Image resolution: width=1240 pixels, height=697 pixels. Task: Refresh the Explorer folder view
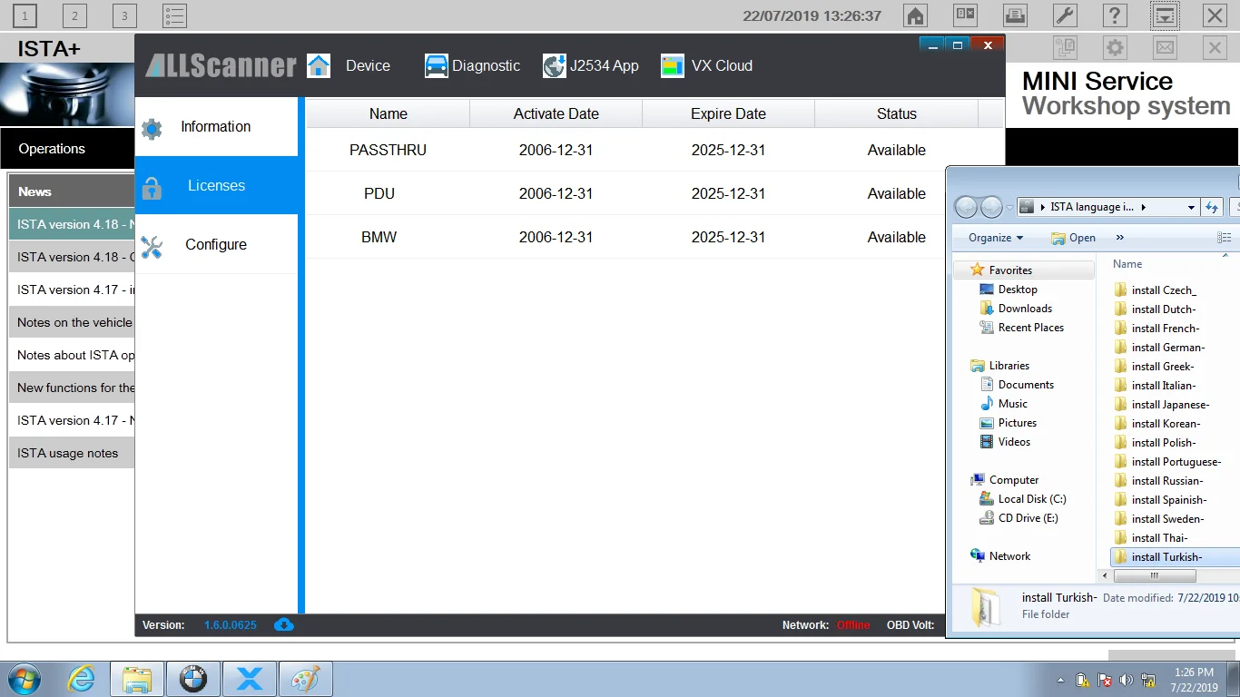1212,207
